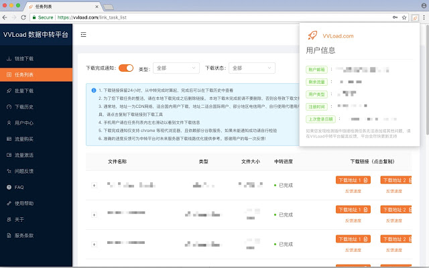
Task: Click 反馈速度 under 下载地址 2, third row
Action: pos(394,250)
